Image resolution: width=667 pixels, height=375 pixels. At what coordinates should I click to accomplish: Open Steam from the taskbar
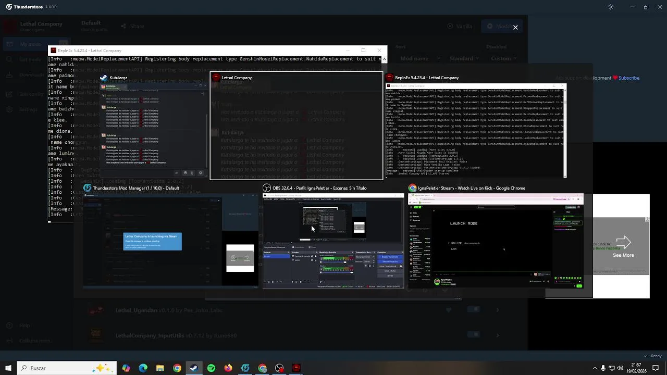194,368
